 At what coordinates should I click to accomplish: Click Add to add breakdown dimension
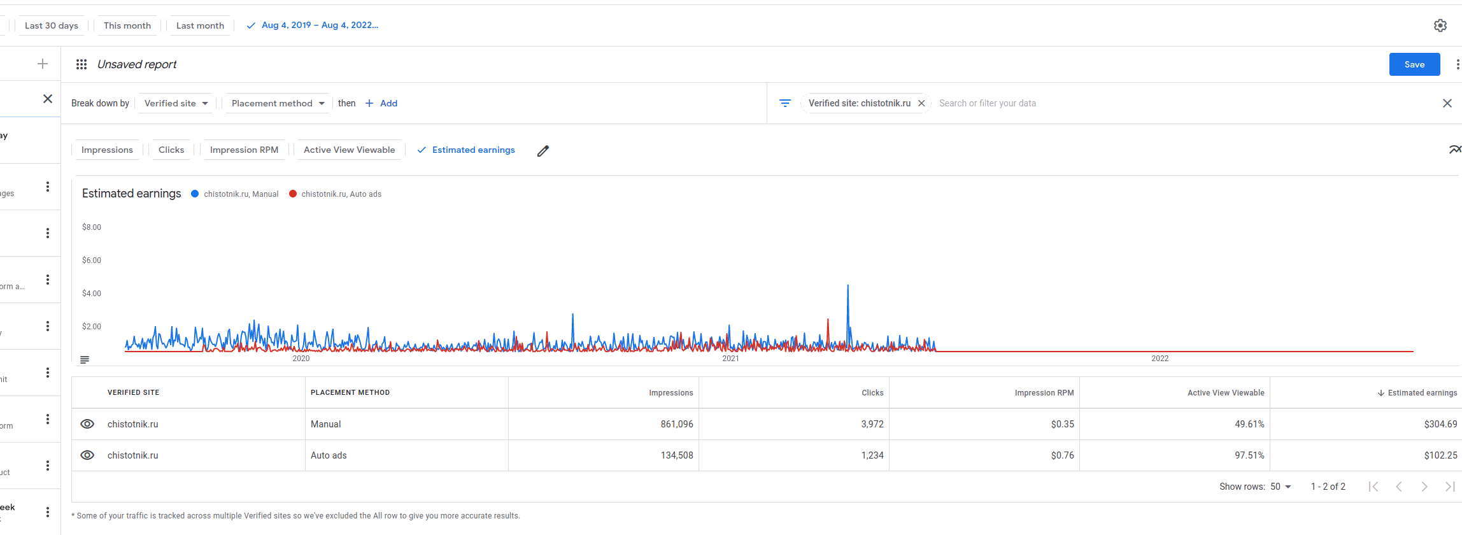pos(381,103)
